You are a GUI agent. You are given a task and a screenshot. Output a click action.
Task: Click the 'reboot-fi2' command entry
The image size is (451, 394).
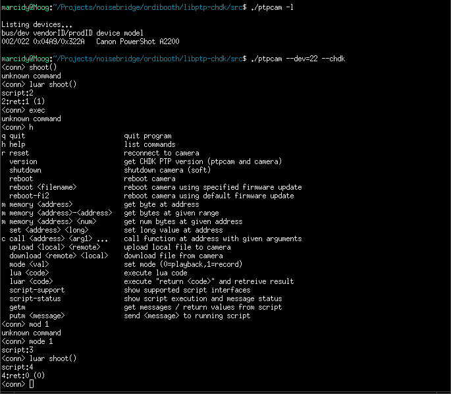click(29, 196)
